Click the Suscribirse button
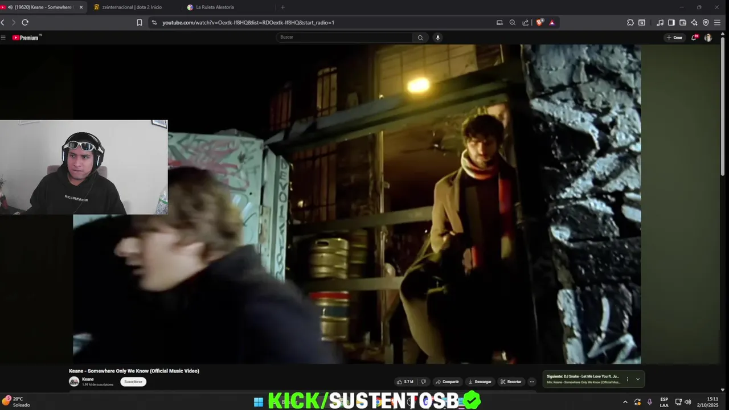Viewport: 729px width, 410px height. point(133,382)
